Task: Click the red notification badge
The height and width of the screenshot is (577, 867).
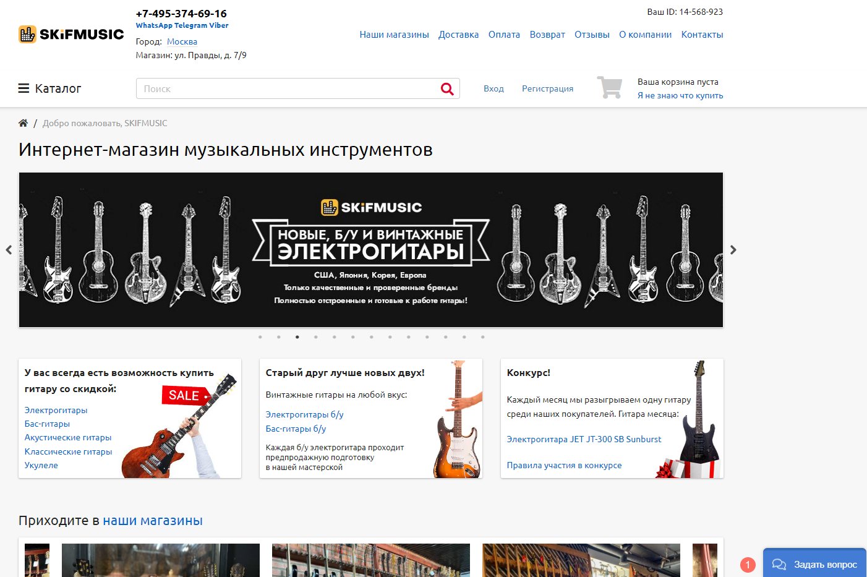Action: point(748,565)
